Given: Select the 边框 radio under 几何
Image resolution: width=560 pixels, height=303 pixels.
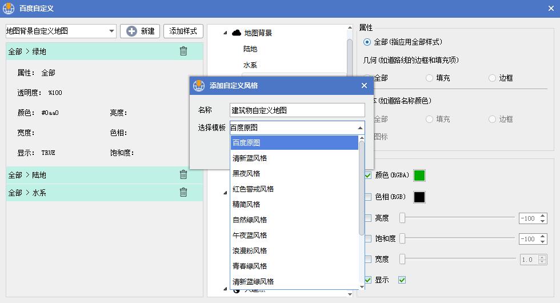Looking at the screenshot, I should pos(492,78).
